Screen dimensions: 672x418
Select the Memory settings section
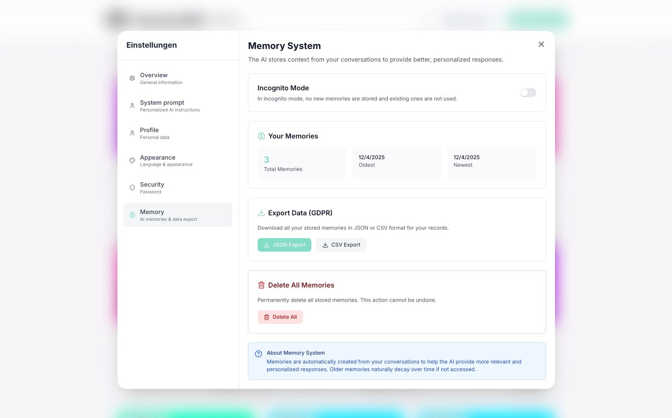click(x=178, y=215)
